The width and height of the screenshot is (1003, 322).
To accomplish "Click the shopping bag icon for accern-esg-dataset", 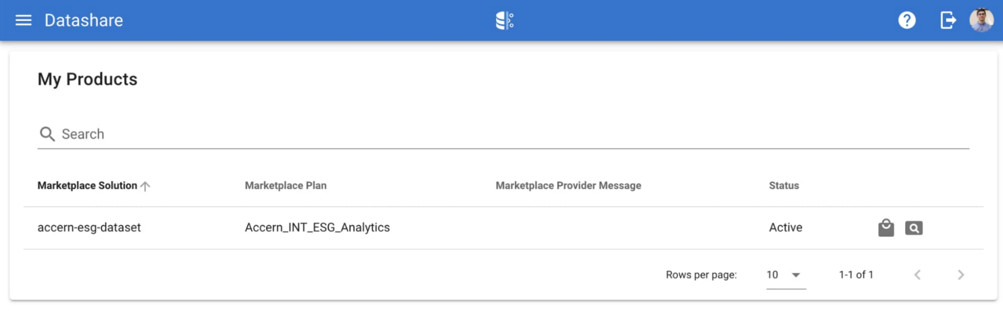I will click(x=885, y=228).
